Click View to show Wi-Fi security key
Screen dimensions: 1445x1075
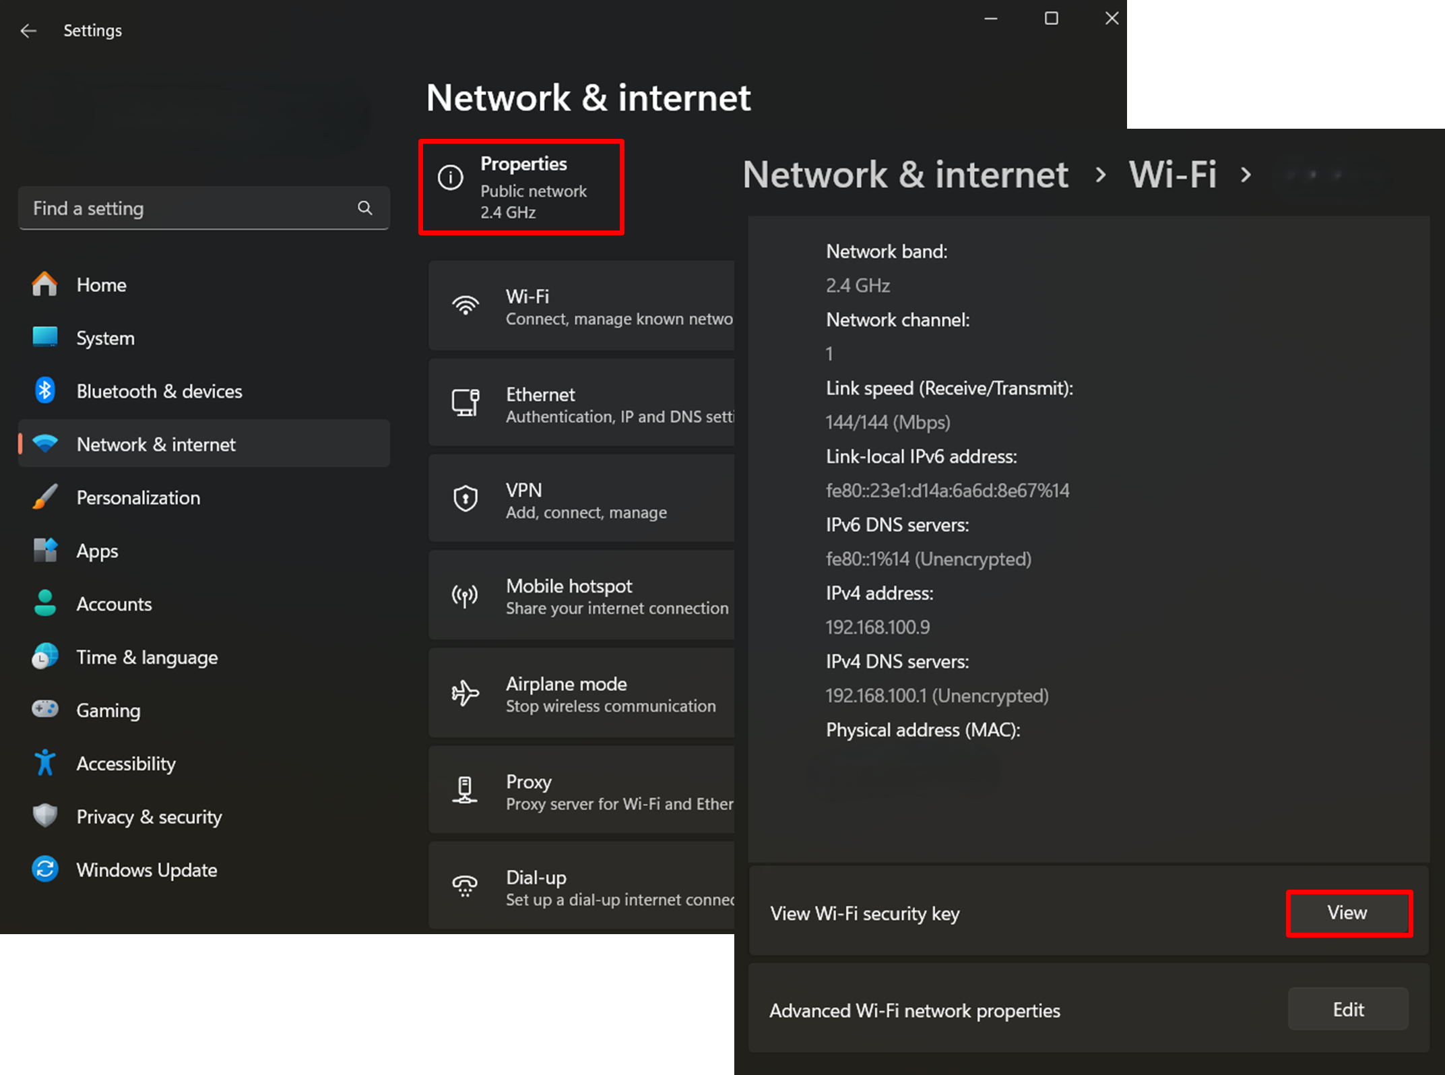point(1349,913)
